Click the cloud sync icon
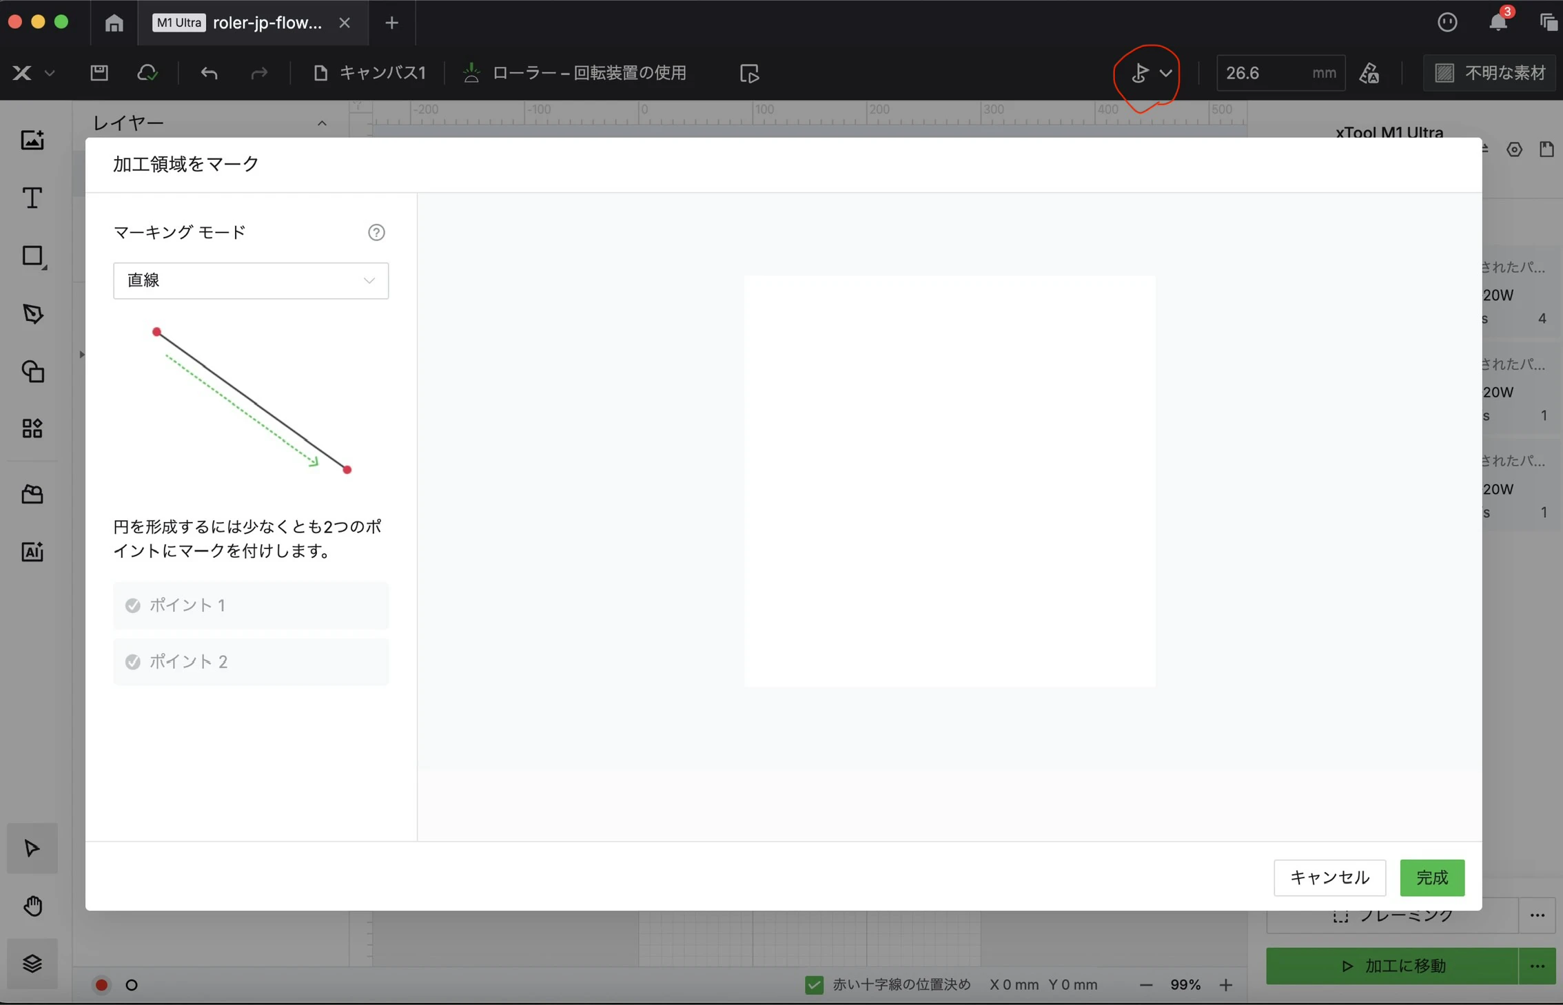This screenshot has width=1563, height=1005. (147, 73)
